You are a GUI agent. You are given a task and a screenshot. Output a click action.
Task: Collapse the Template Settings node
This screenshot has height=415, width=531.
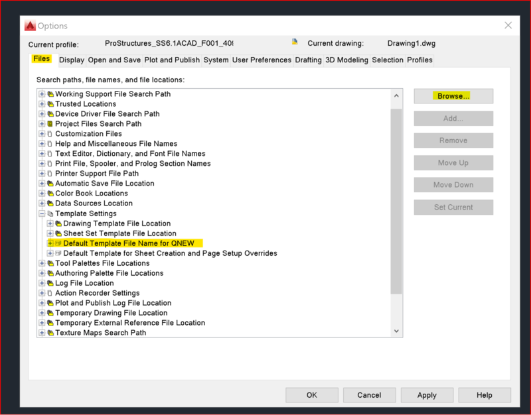[x=42, y=213]
